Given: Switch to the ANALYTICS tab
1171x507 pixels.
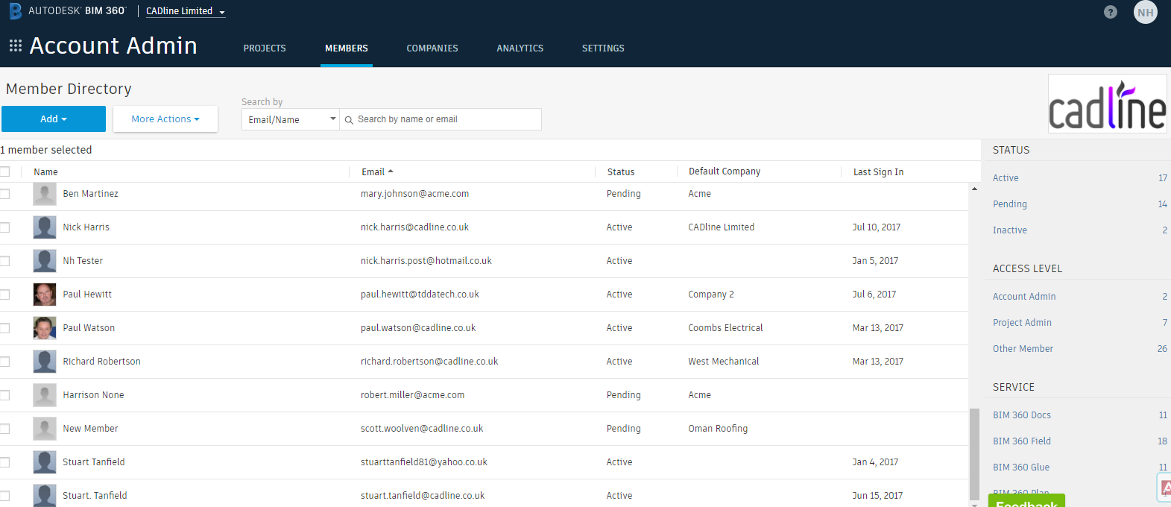Looking at the screenshot, I should [x=520, y=48].
